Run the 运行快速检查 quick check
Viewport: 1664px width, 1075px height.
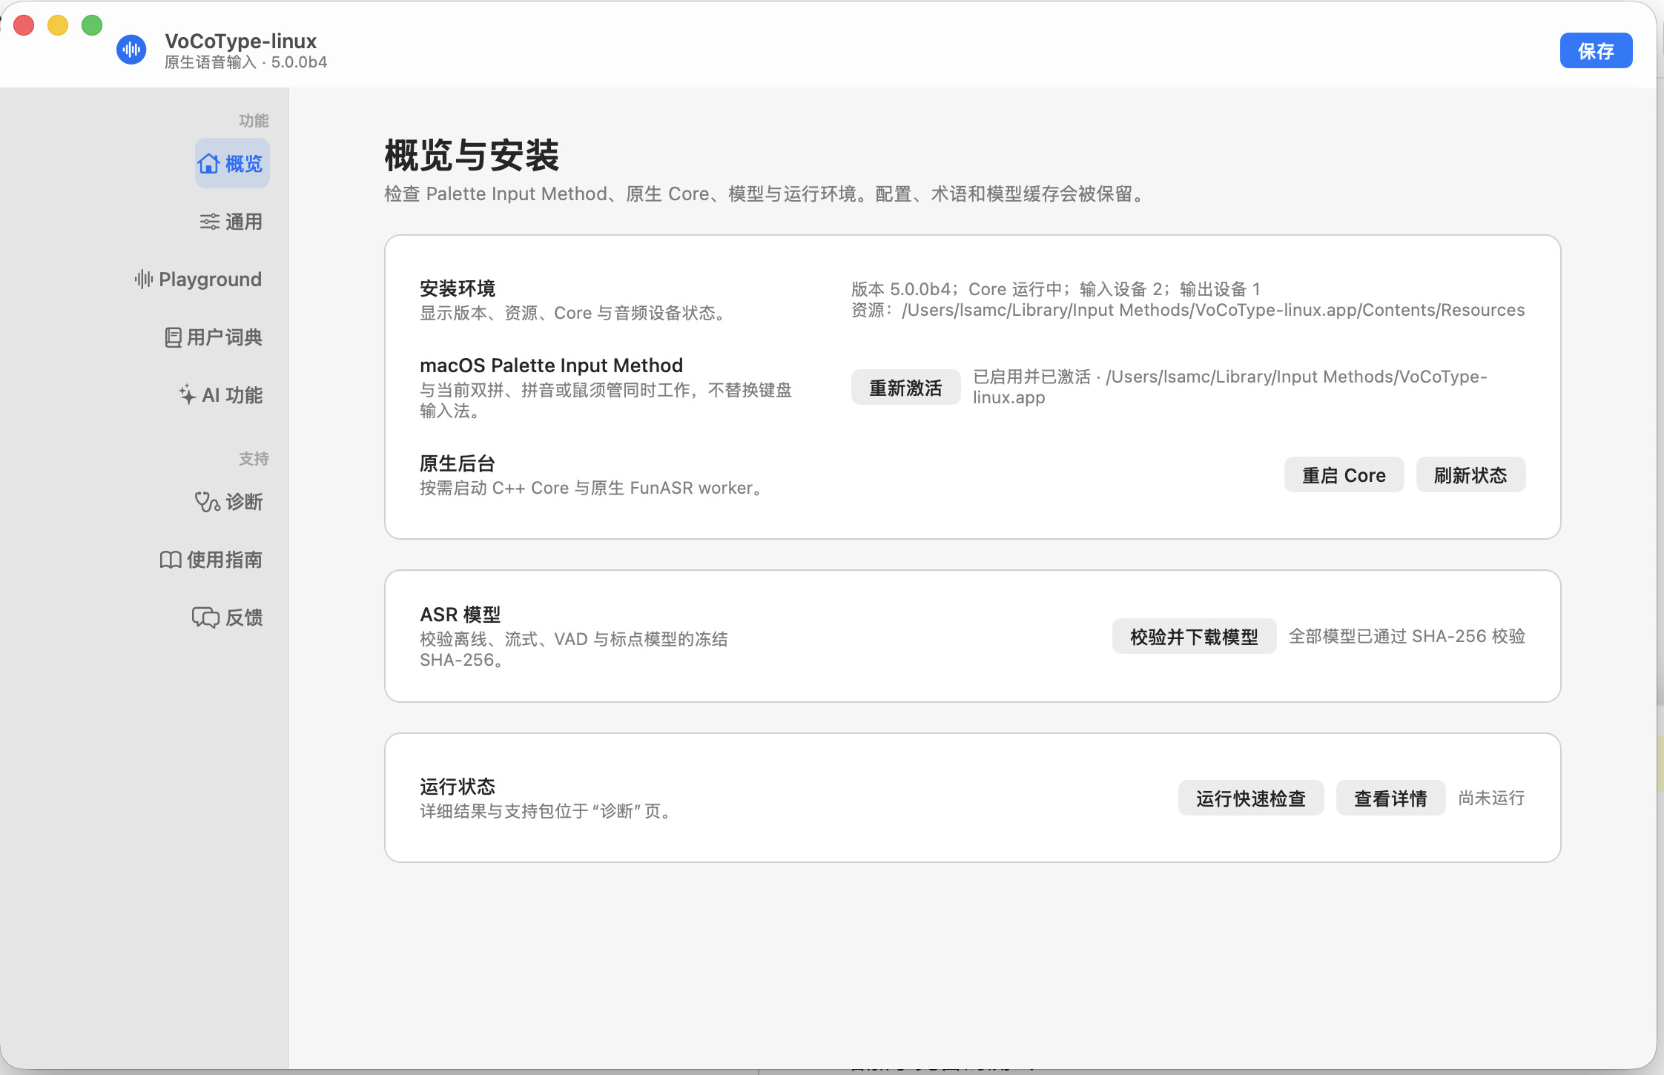click(x=1251, y=798)
